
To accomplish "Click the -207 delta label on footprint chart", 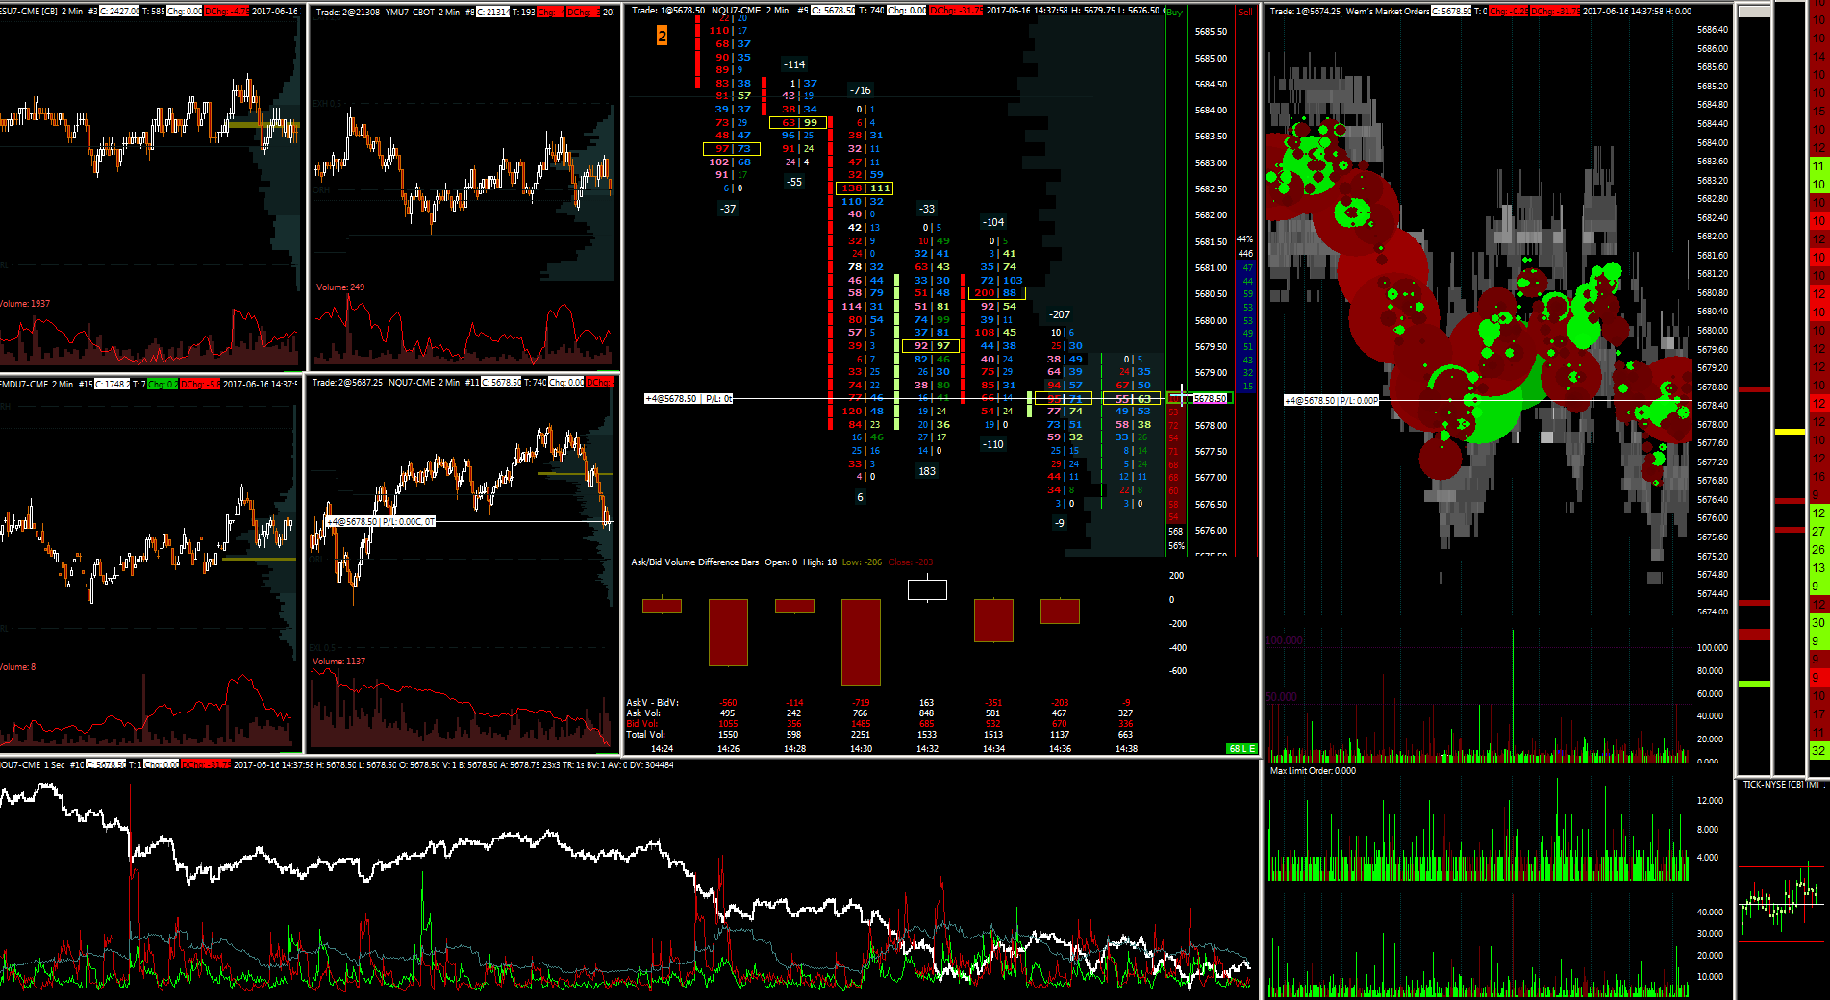I will [x=1060, y=314].
